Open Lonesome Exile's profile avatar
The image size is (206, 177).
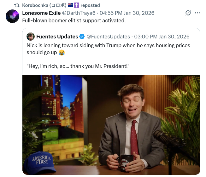pyautogui.click(x=12, y=16)
